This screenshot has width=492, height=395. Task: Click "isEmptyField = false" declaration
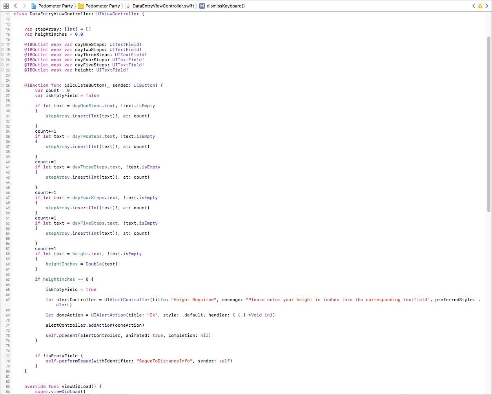[x=72, y=95]
